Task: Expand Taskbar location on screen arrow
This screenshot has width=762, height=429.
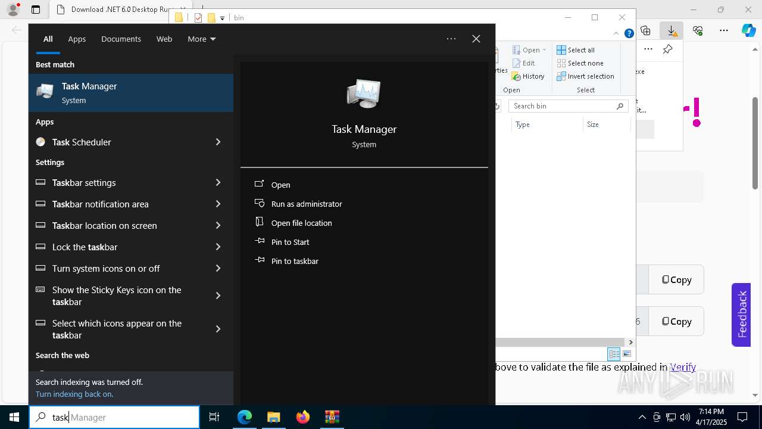Action: (x=218, y=225)
